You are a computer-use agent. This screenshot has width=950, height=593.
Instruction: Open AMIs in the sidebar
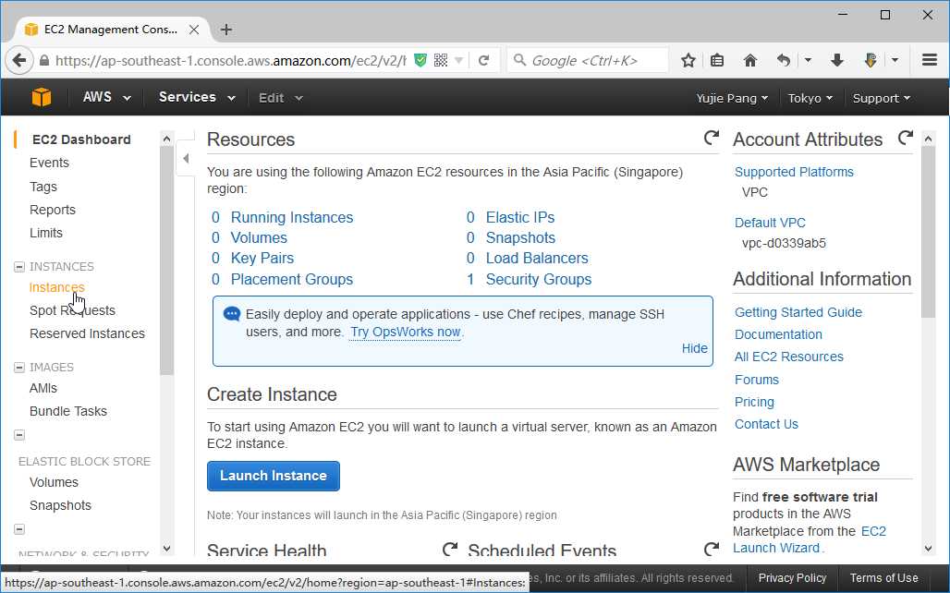(x=43, y=388)
